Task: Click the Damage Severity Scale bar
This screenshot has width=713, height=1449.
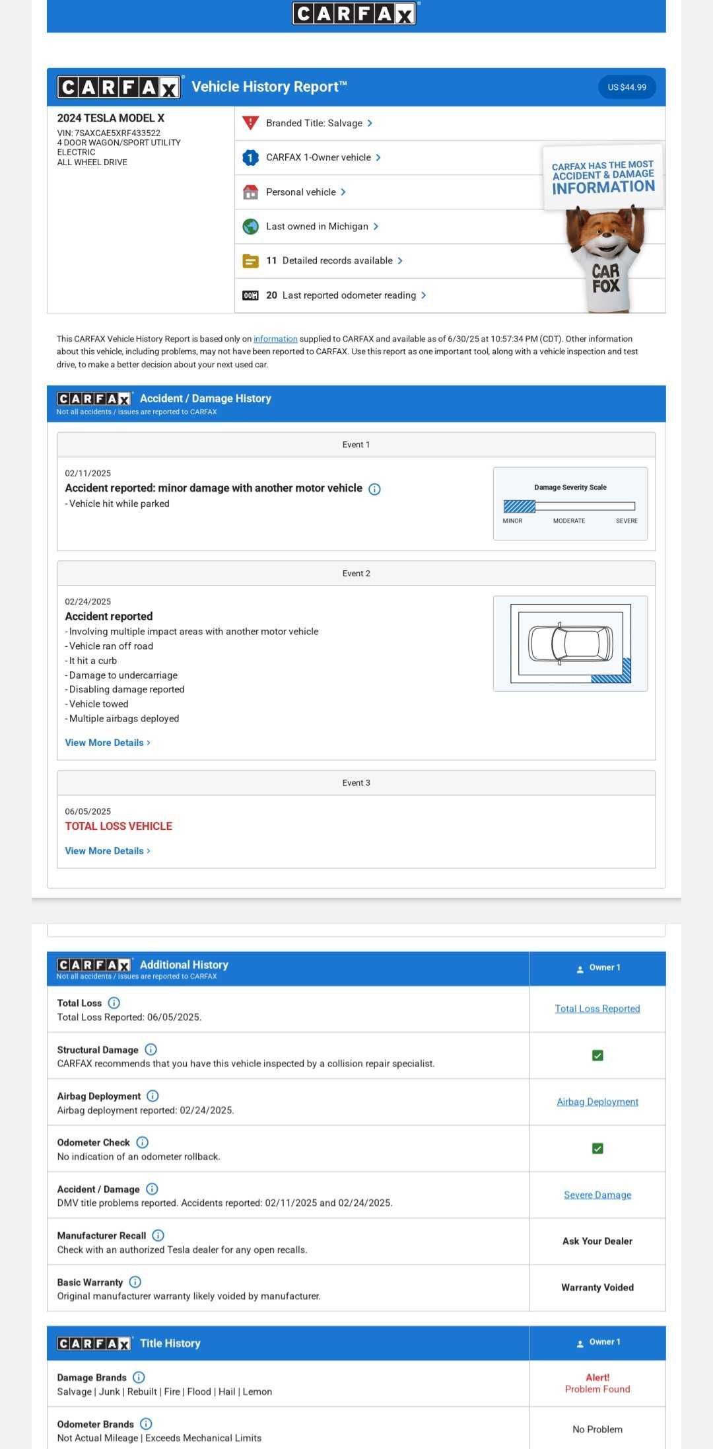Action: pos(569,507)
